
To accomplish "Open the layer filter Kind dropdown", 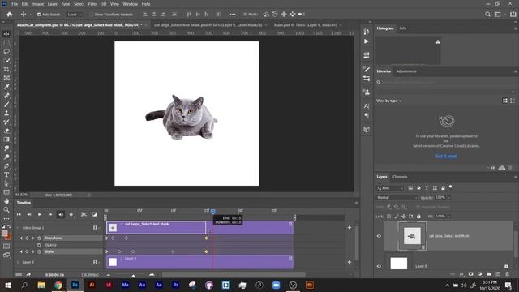I will [x=390, y=187].
